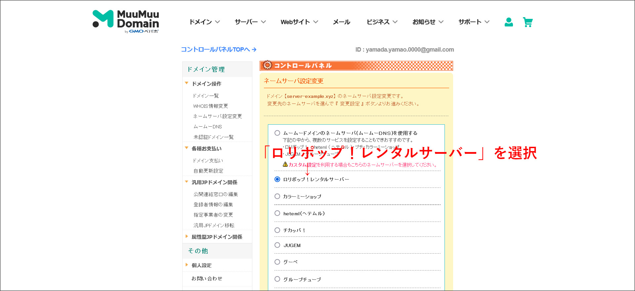The height and width of the screenshot is (291, 635).
Task: Open the ドメイン dropdown menu
Action: 204,22
